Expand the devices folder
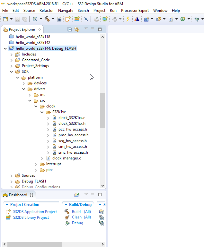 coord(24,83)
